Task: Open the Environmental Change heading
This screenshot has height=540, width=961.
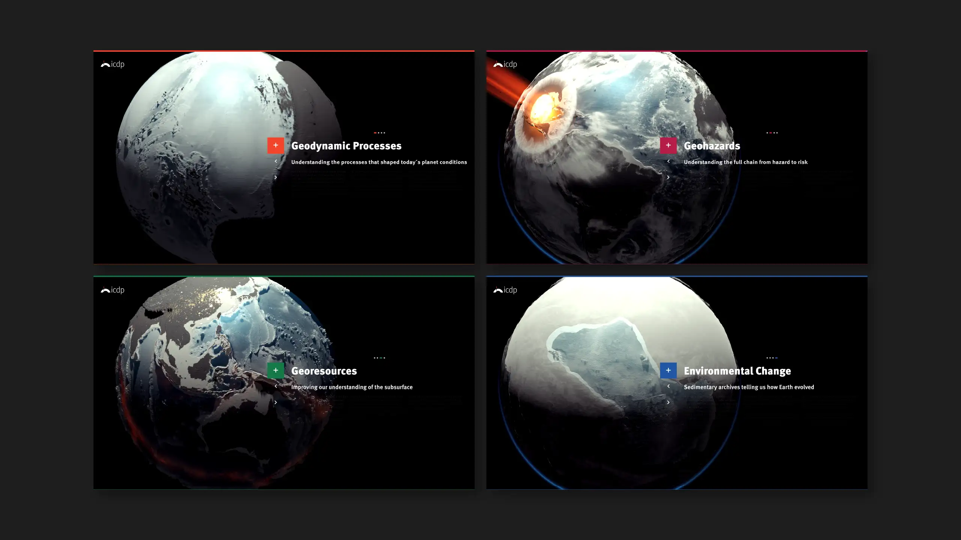Action: (737, 371)
